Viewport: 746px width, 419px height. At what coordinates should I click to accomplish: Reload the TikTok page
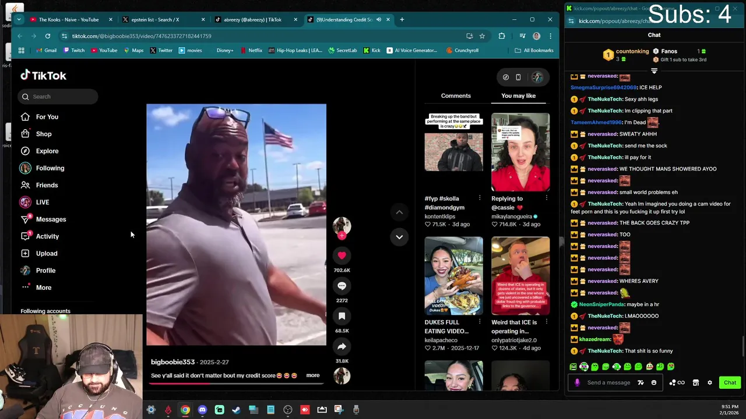48,36
